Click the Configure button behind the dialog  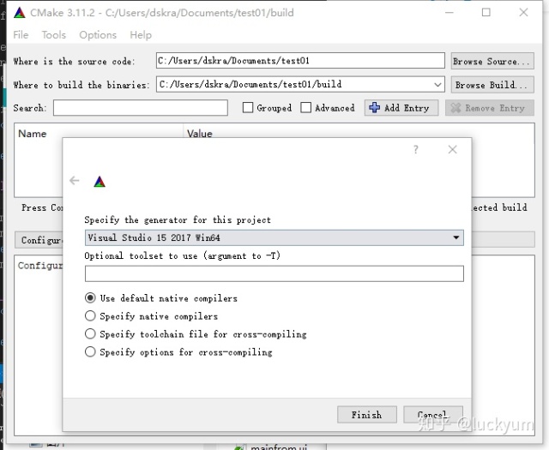click(x=39, y=240)
